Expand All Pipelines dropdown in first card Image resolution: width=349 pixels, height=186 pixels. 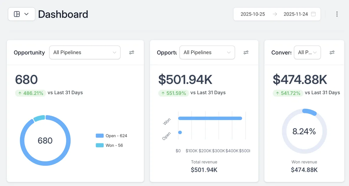(x=85, y=52)
